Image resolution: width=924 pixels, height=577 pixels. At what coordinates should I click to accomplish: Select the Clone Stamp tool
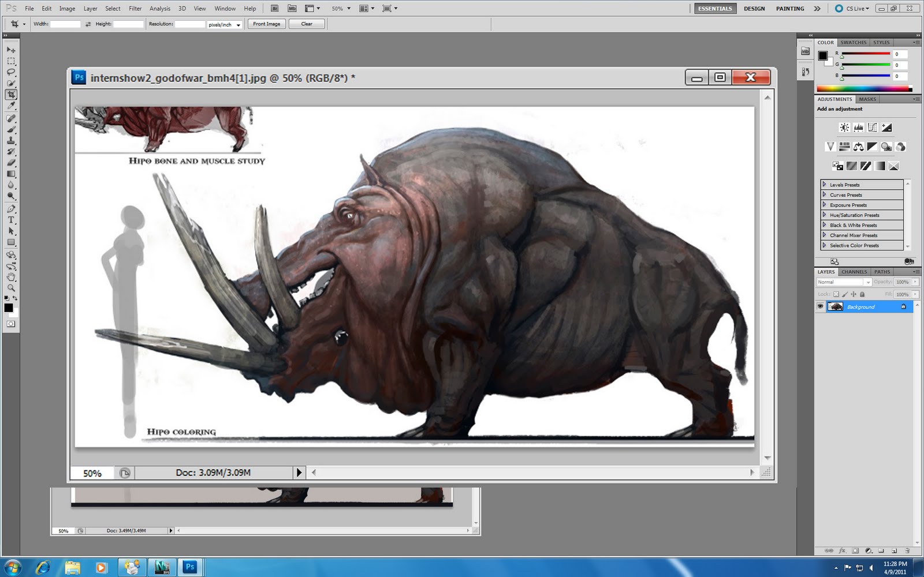pos(11,140)
